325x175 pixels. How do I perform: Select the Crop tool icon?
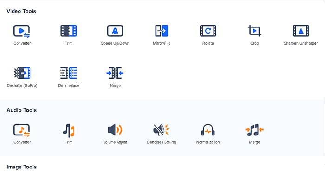click(254, 31)
